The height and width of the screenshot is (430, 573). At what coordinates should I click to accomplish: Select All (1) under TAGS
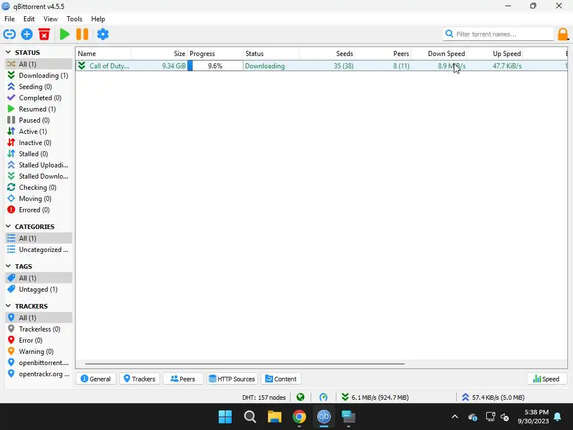coord(39,278)
